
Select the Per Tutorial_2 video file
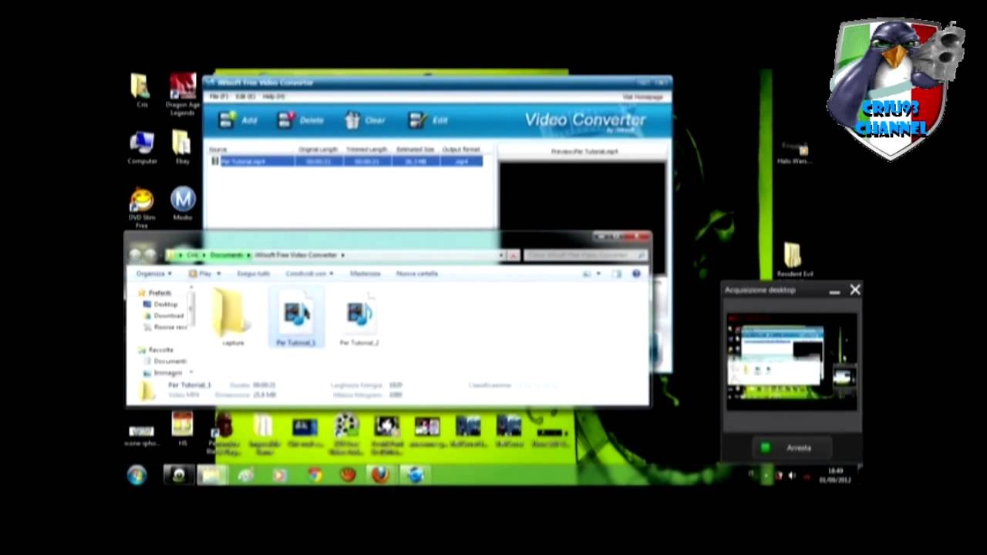[x=359, y=318]
